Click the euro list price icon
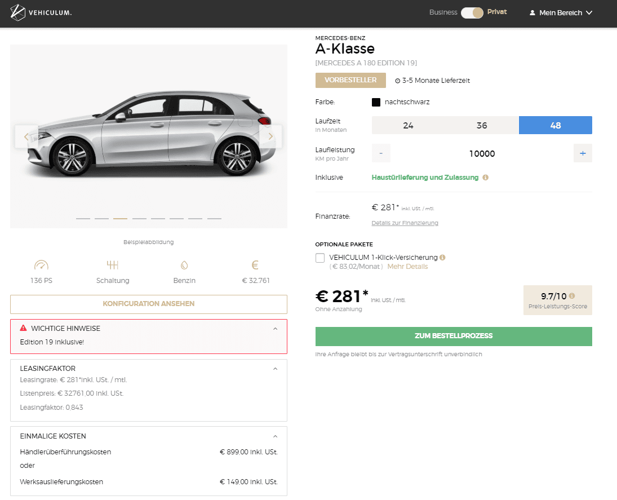The height and width of the screenshot is (500, 617). coord(255,265)
